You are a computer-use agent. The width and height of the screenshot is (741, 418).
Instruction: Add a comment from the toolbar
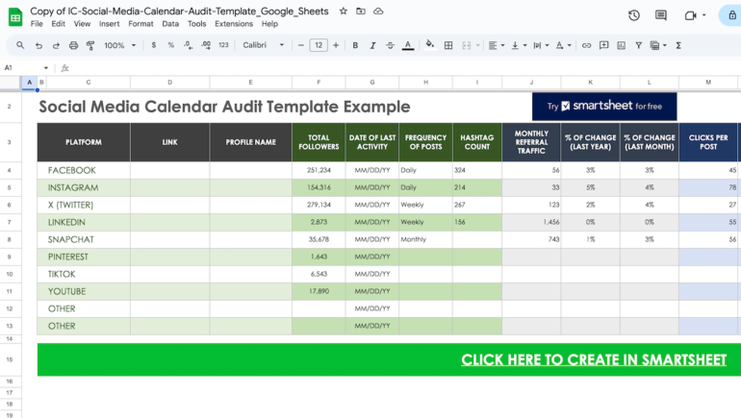click(x=604, y=45)
